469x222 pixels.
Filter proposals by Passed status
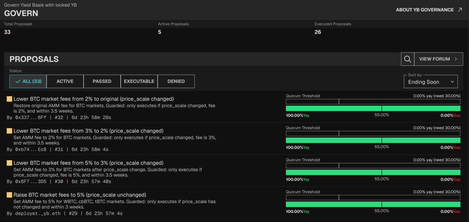pos(102,81)
